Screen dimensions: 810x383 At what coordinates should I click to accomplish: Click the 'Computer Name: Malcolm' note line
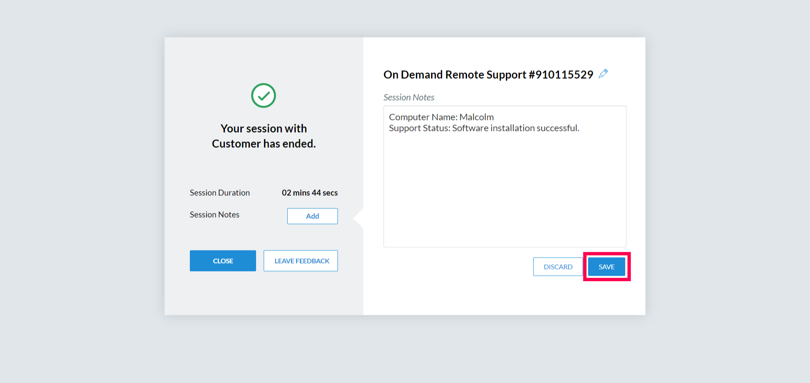pos(441,117)
